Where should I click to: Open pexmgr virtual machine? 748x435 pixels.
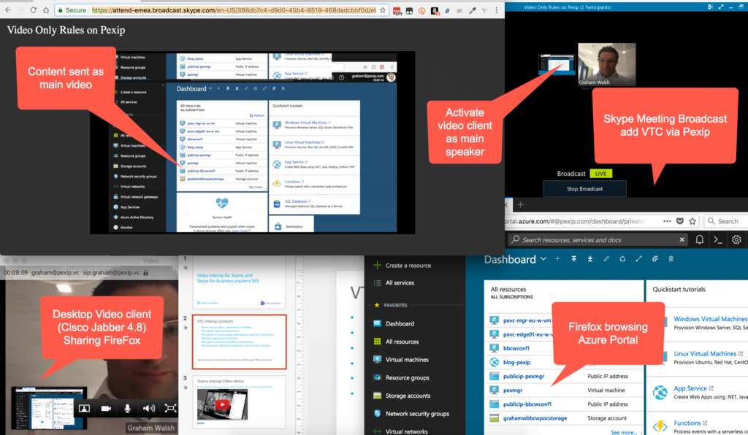coord(513,390)
